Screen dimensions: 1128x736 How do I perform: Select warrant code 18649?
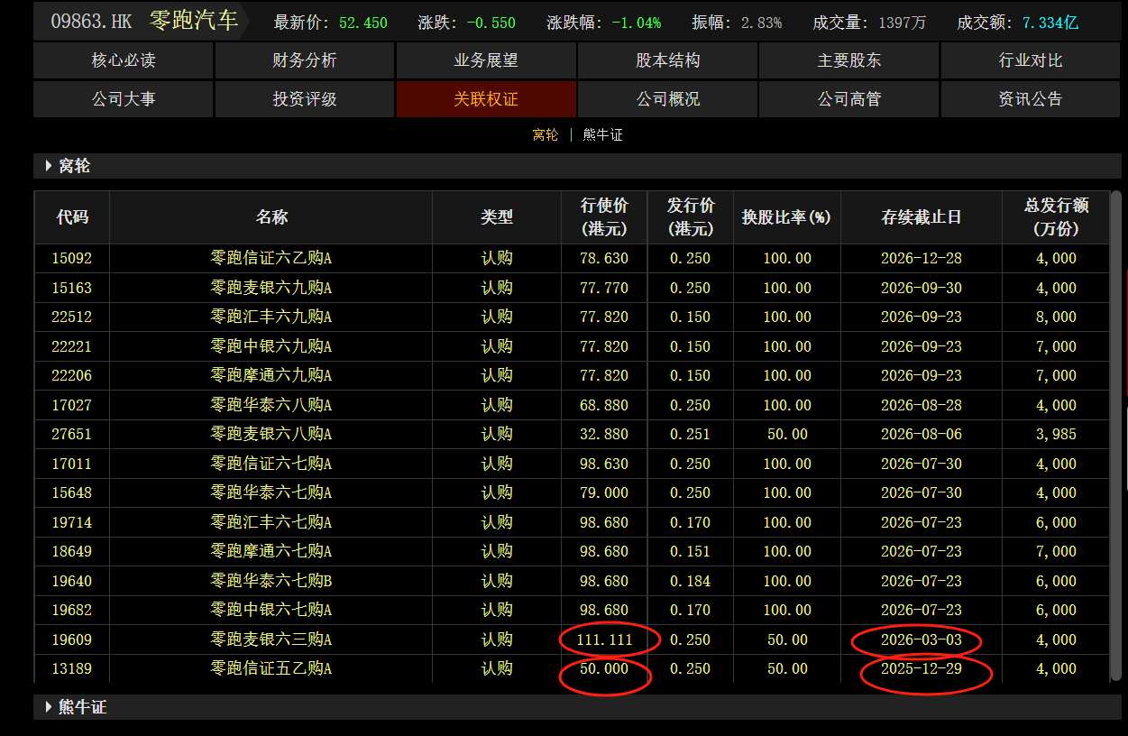click(72, 551)
